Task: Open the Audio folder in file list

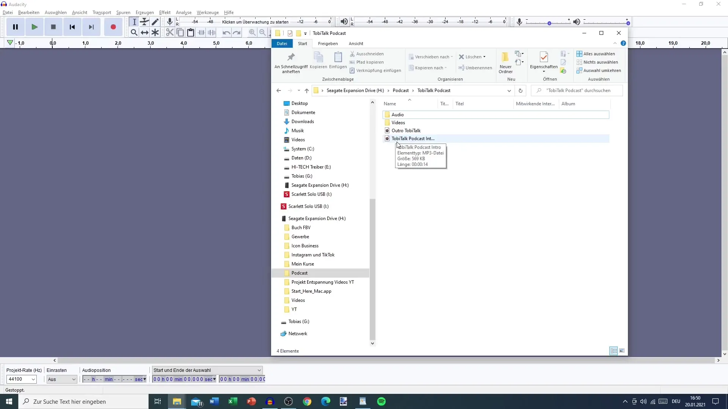Action: [496, 115]
